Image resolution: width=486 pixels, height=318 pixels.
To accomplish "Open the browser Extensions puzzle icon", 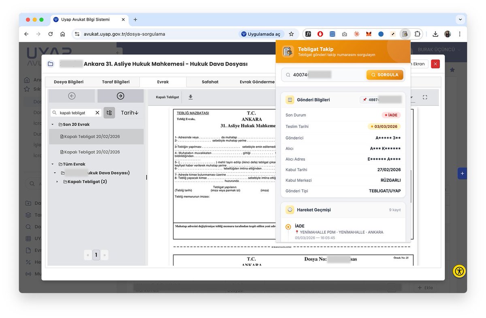I will [x=418, y=34].
